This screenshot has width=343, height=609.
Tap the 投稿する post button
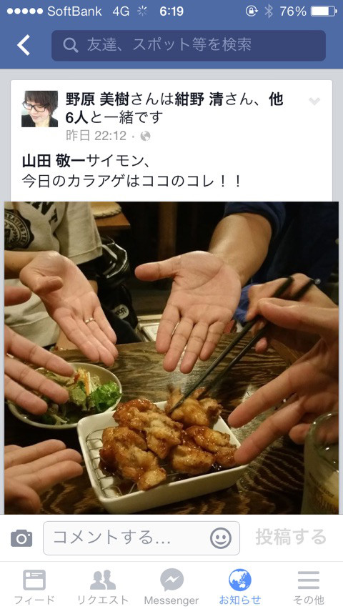click(291, 537)
